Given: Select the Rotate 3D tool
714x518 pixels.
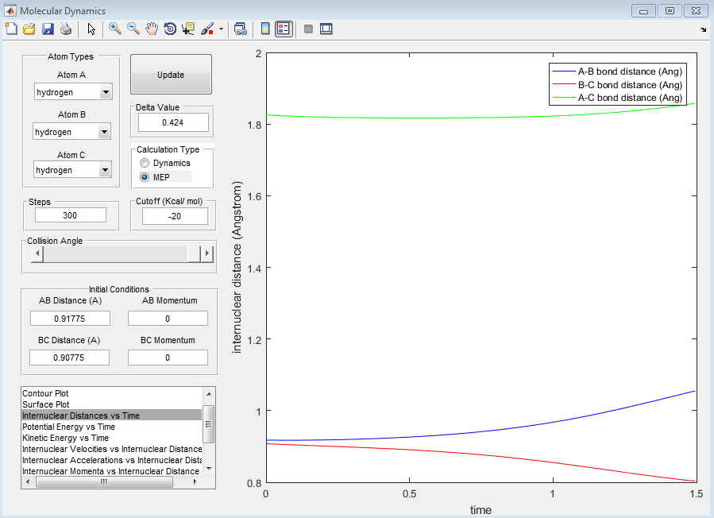Looking at the screenshot, I should 170,29.
